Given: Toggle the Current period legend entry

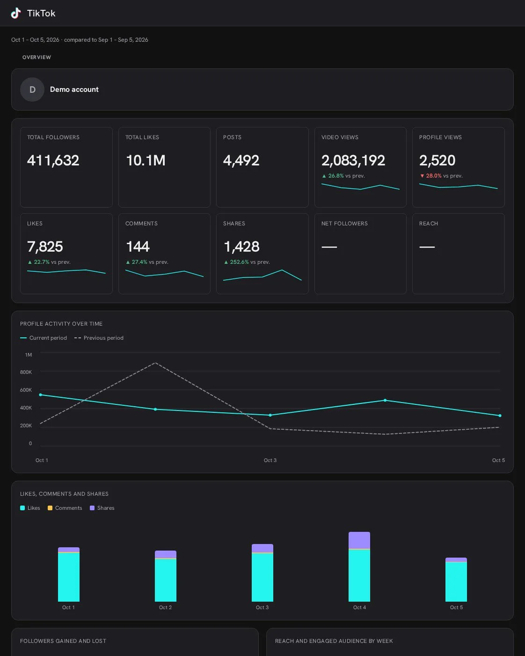Looking at the screenshot, I should point(44,338).
